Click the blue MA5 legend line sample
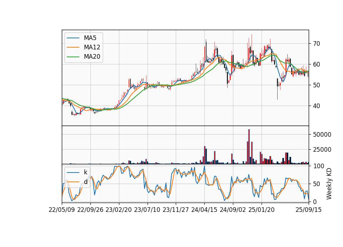343x247 pixels. click(x=73, y=38)
